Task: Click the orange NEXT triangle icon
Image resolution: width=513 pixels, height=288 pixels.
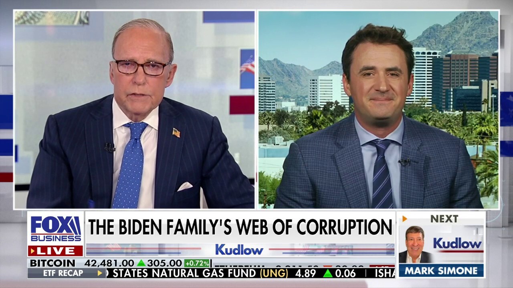Action: point(404,219)
